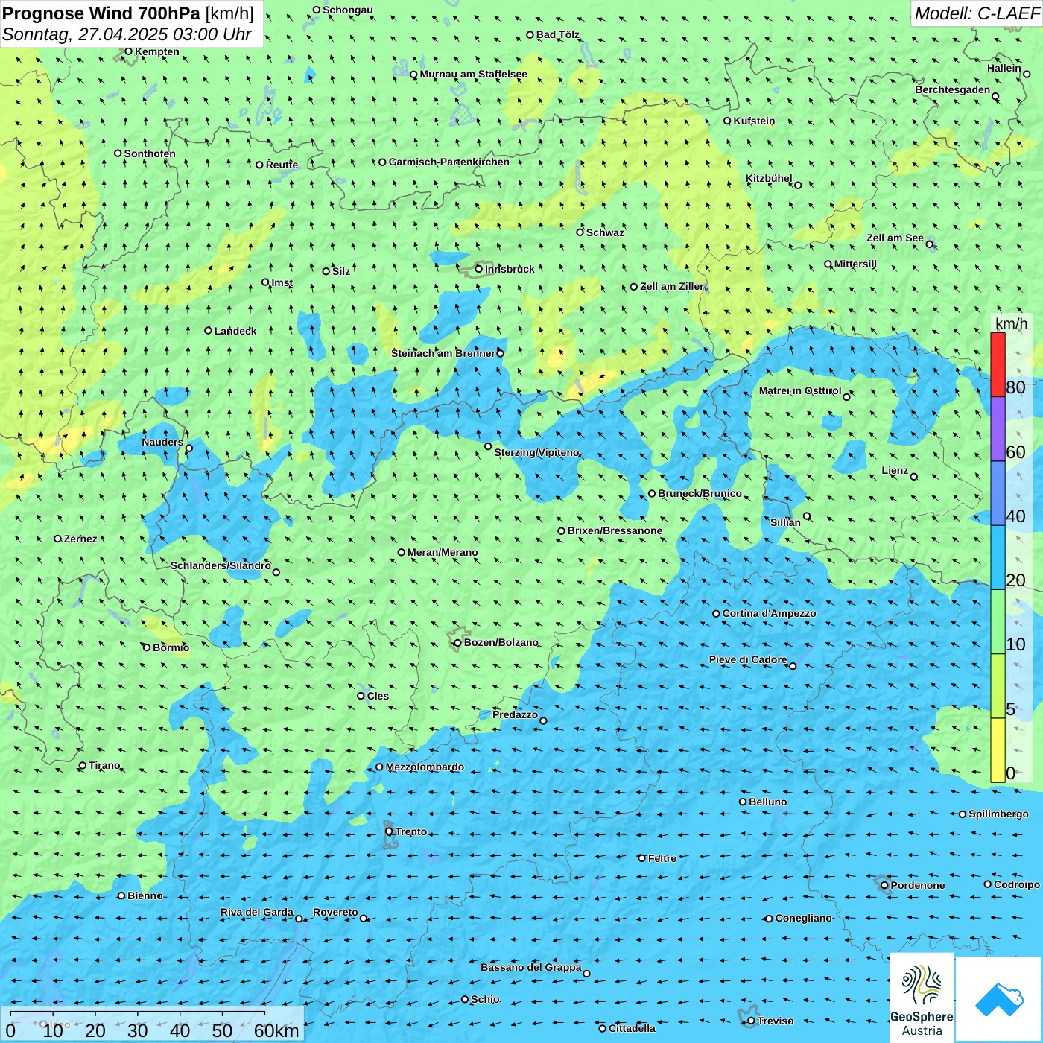This screenshot has height=1043, width=1043.
Task: Click the Schlanders/Silandro label
Action: pos(221,565)
